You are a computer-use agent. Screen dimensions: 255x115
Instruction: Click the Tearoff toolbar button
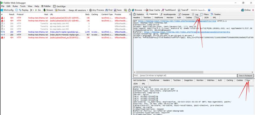click(x=183, y=10)
